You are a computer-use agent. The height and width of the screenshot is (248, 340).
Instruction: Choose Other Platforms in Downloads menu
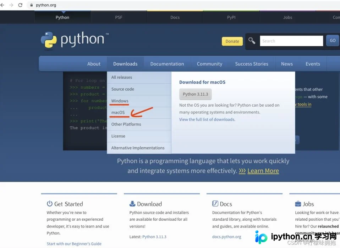pos(139,124)
